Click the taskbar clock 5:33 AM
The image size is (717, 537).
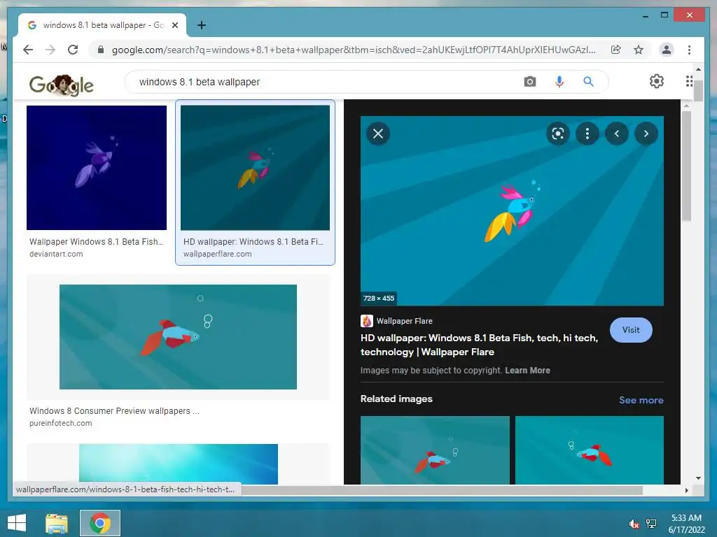(686, 518)
